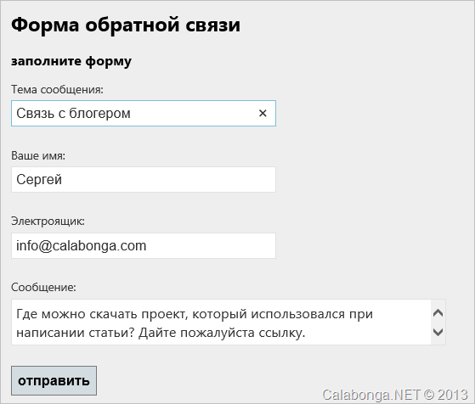
Task: Click 'calabonga.com' text in the email field
Action: pos(99,246)
